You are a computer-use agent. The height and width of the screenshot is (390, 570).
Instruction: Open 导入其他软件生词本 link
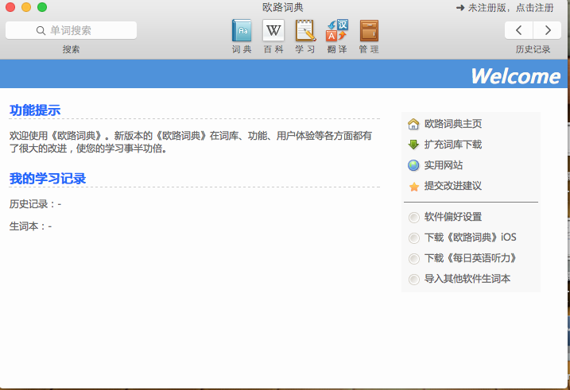pos(467,279)
